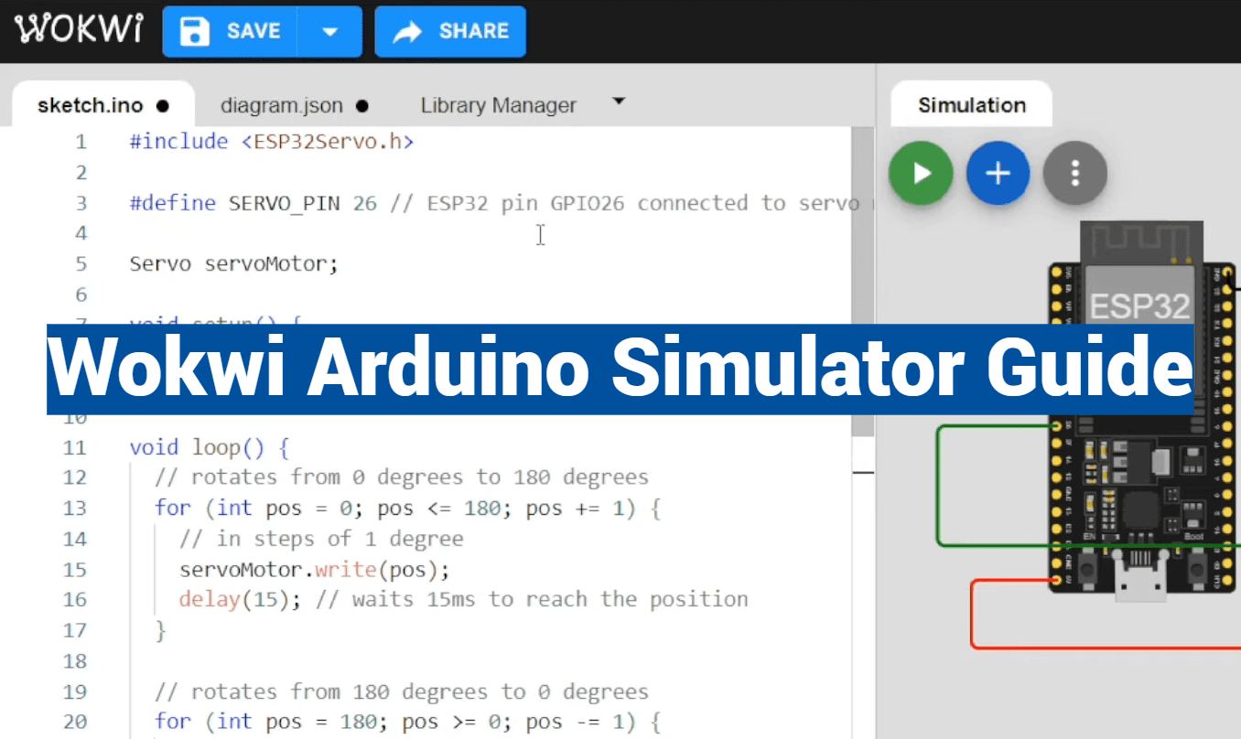Click the SHARE button
The width and height of the screenshot is (1241, 739).
449,30
